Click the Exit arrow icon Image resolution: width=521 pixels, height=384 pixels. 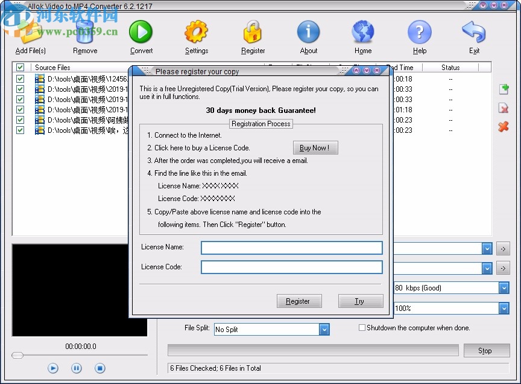tap(474, 33)
